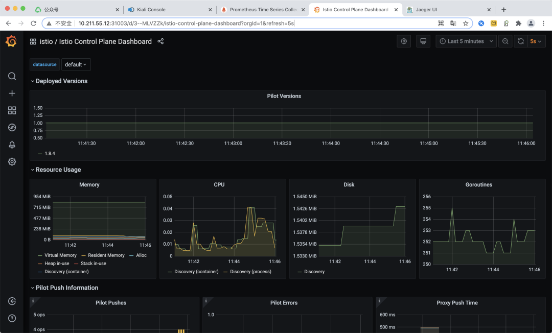Switch to the Prometheus Time Series tab
This screenshot has width=552, height=333.
262,10
